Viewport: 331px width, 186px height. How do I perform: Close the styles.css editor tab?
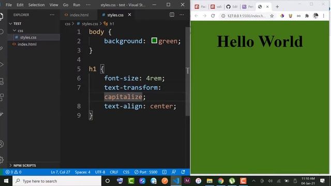click(x=129, y=15)
